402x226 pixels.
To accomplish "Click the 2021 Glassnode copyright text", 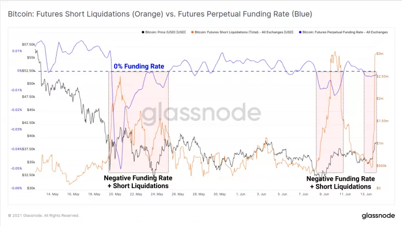I will point(44,216).
